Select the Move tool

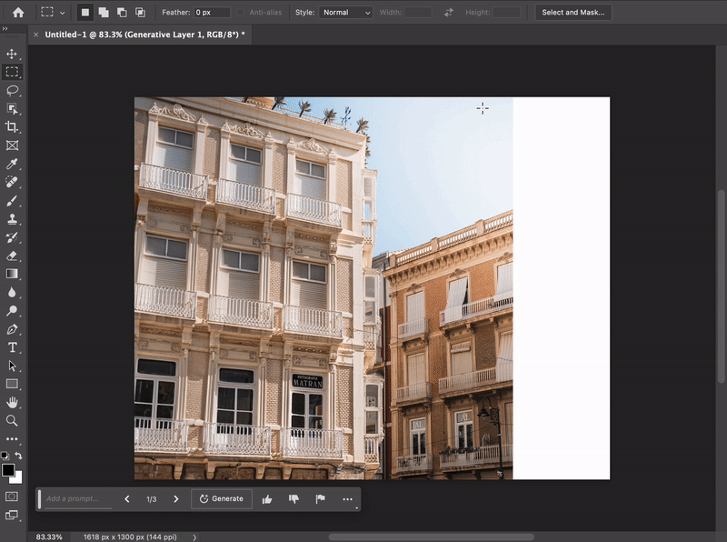coord(12,54)
